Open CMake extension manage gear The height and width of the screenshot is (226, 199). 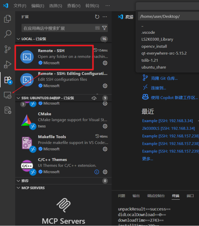click(105, 126)
